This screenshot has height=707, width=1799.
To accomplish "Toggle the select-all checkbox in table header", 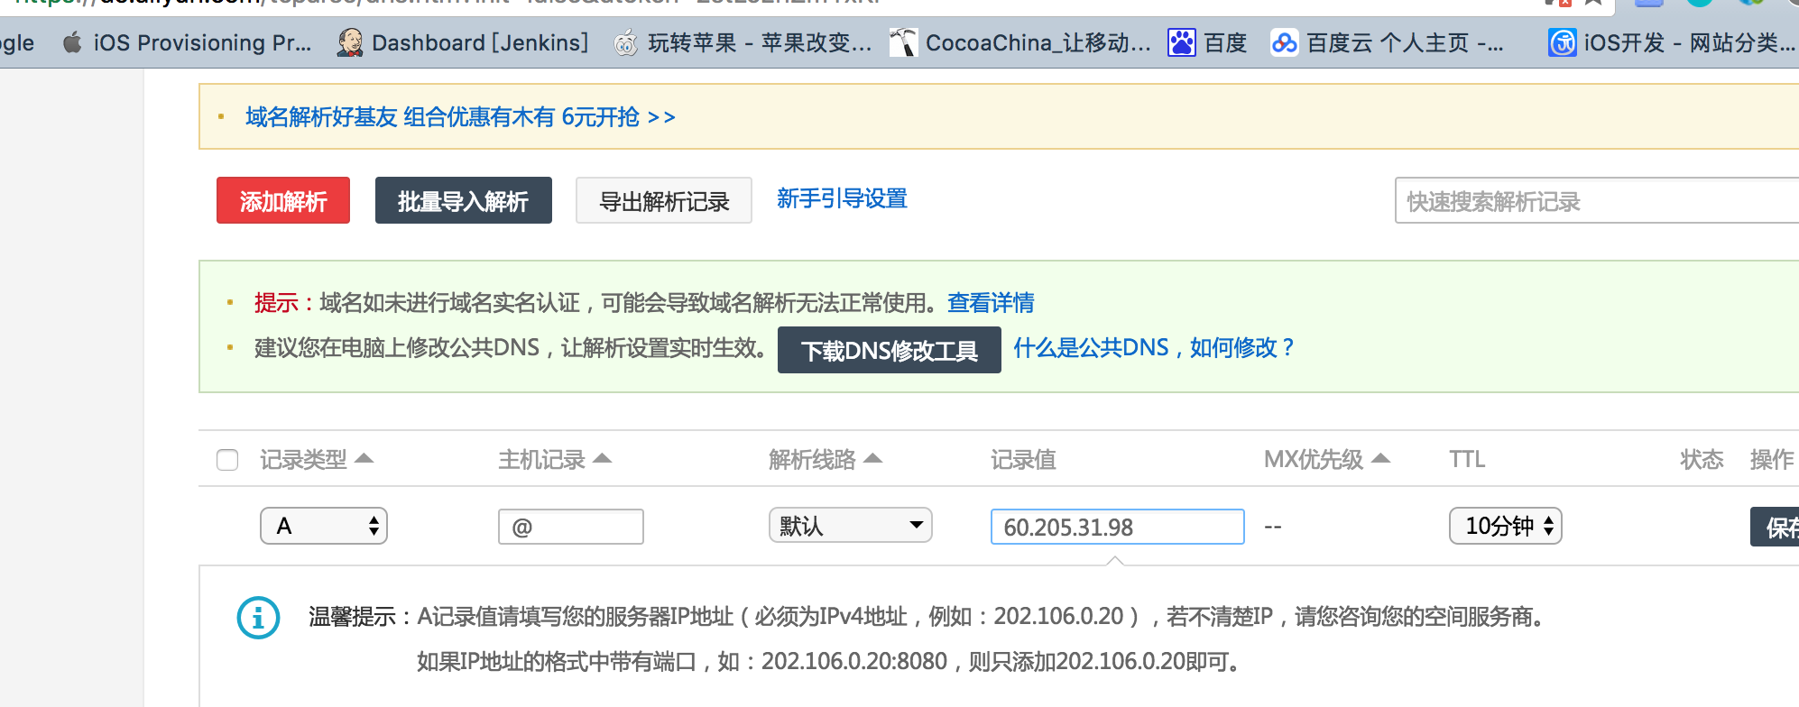I will (227, 460).
